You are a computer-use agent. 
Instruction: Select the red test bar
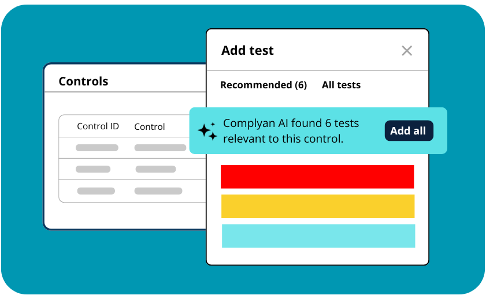(317, 177)
